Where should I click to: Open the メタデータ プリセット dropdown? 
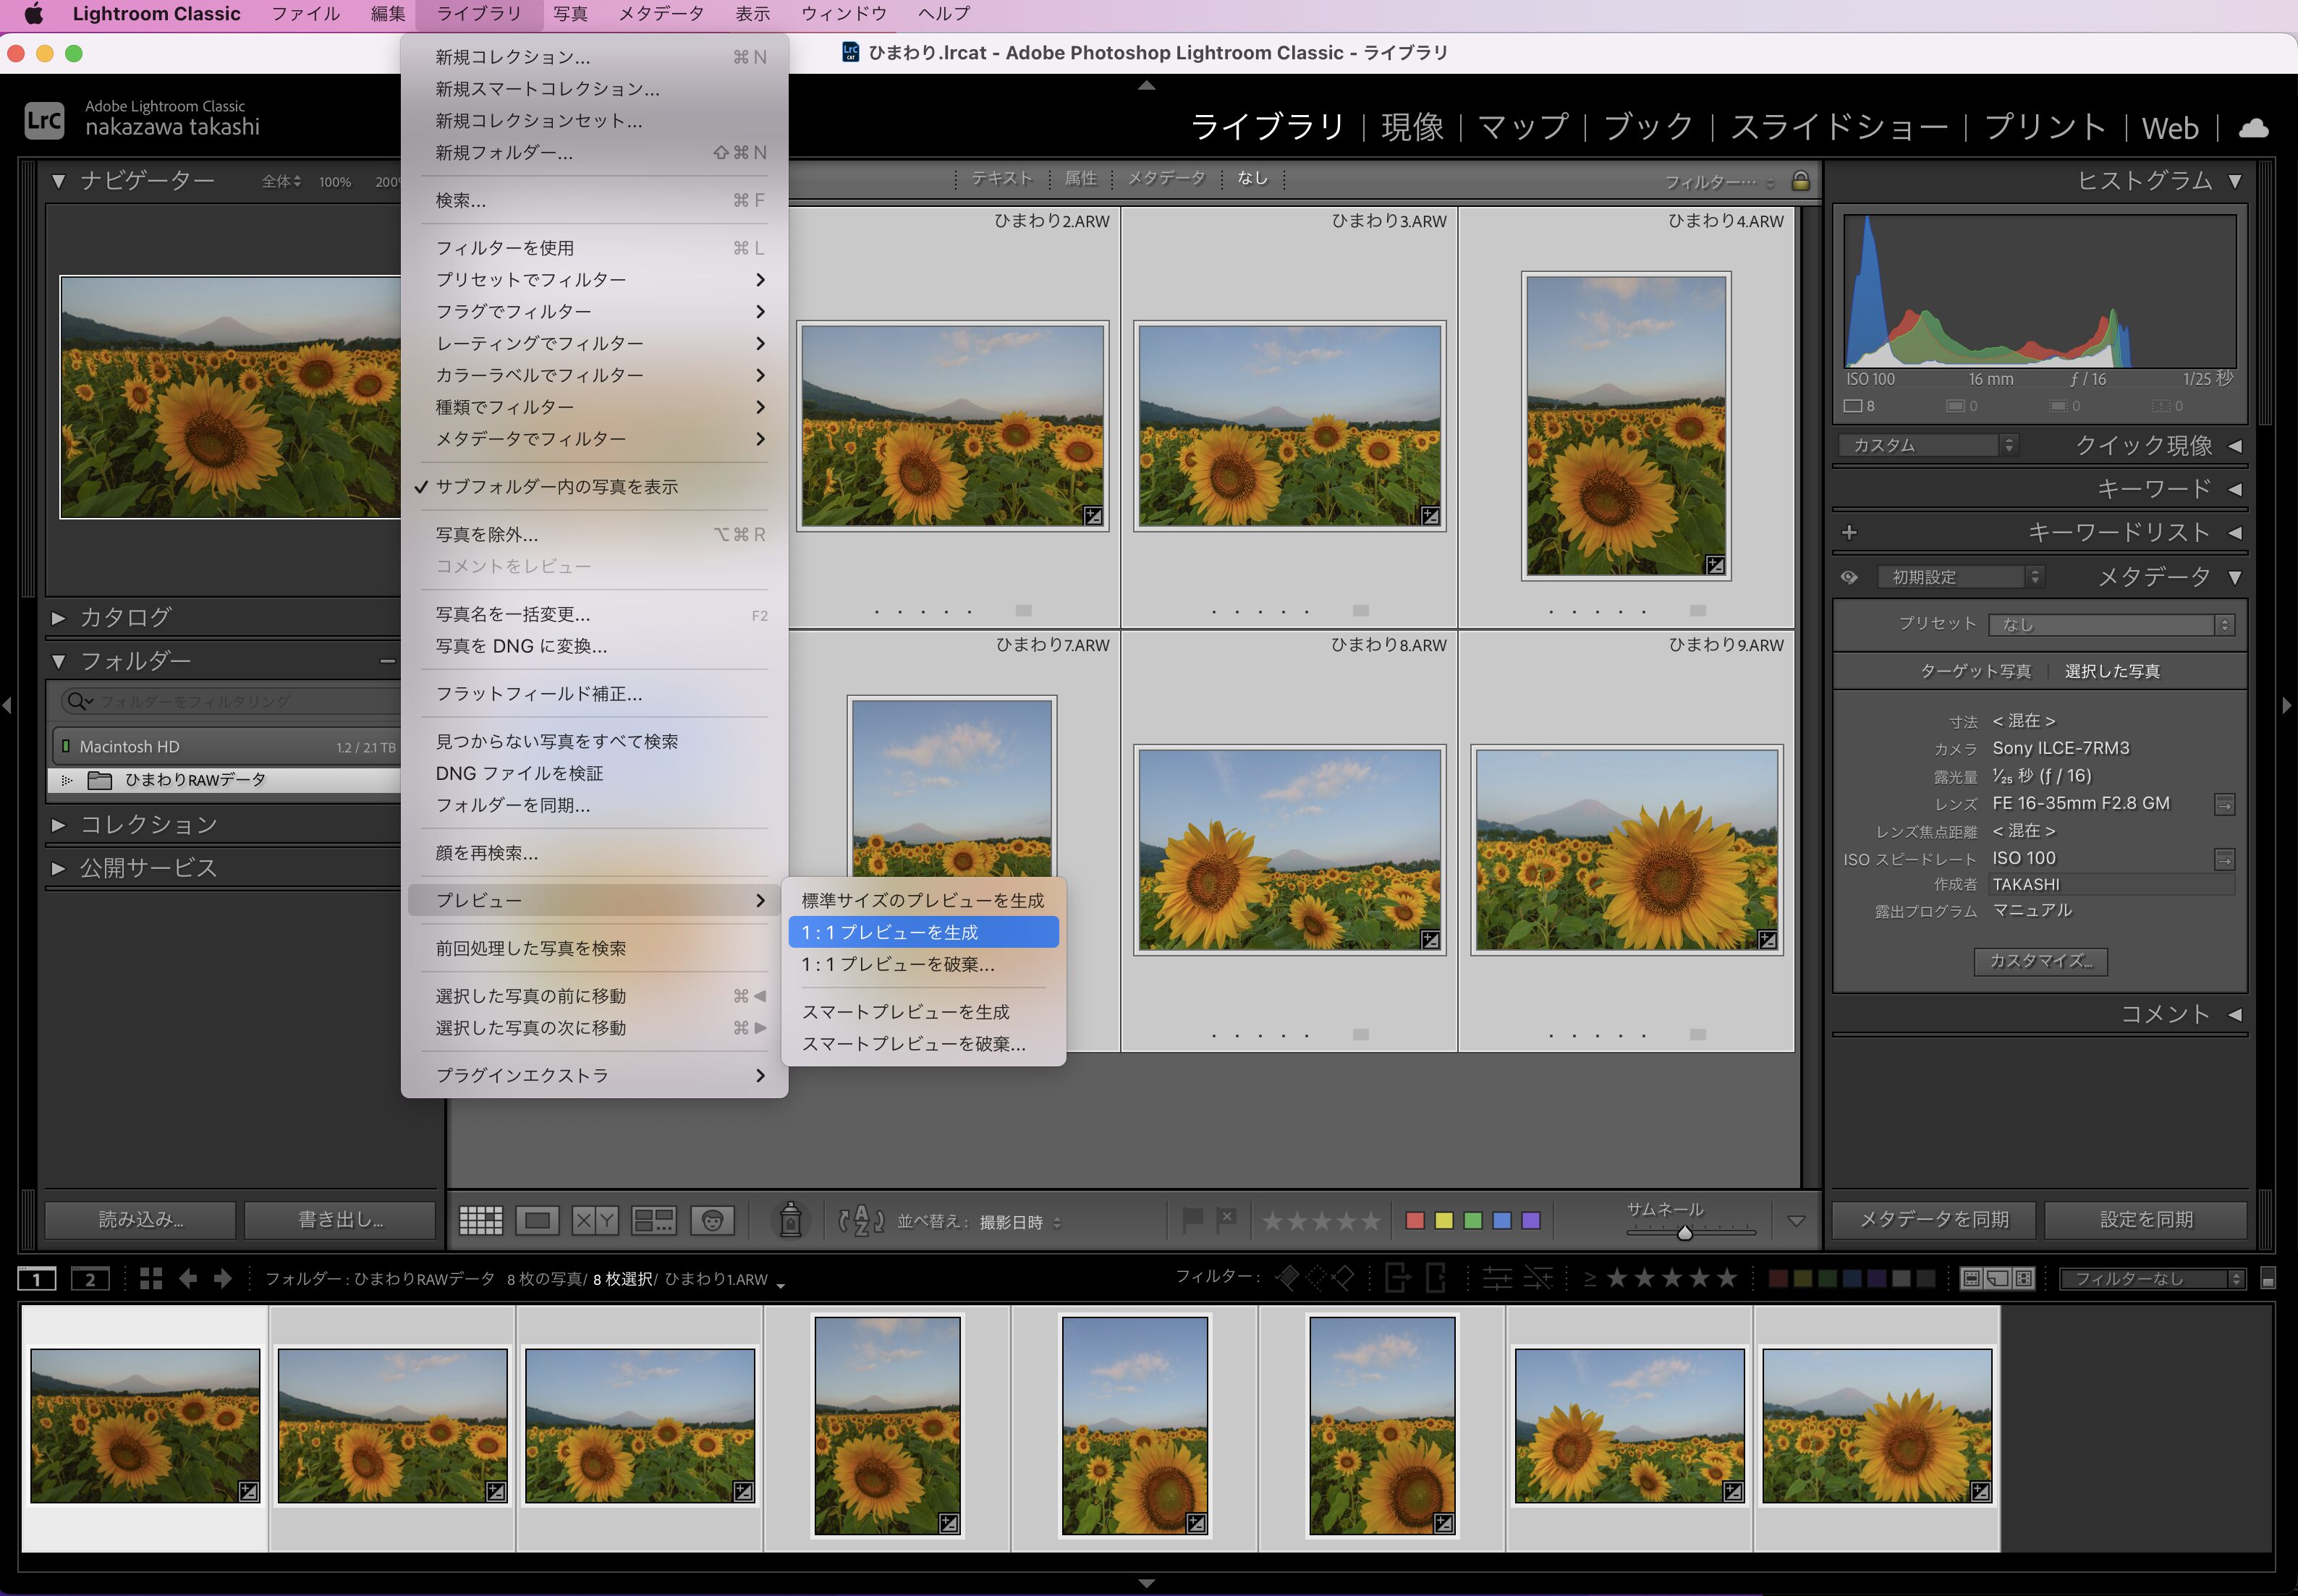pos(2111,625)
